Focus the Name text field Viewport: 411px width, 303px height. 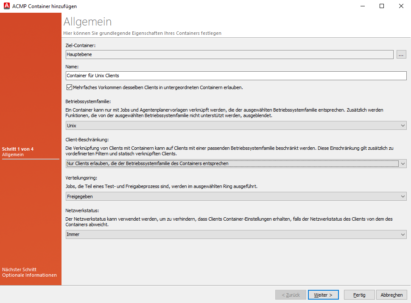[x=236, y=76]
